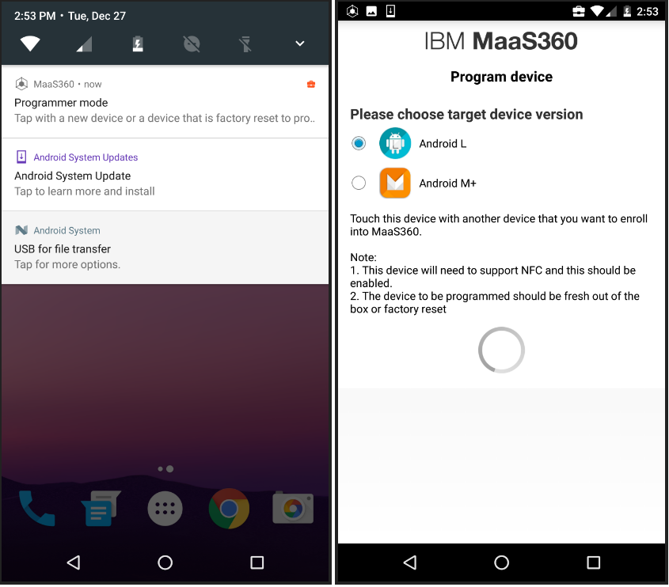Tap the download status bar icon on right phone
This screenshot has width=669, height=587.
390,11
